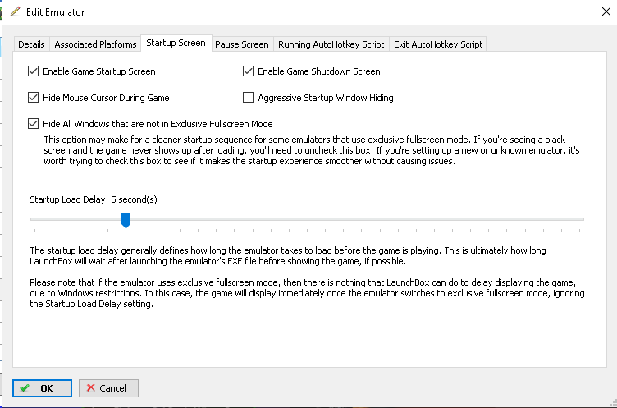The width and height of the screenshot is (617, 408).
Task: Open Running AutoHotkey Script tab
Action: (x=331, y=44)
